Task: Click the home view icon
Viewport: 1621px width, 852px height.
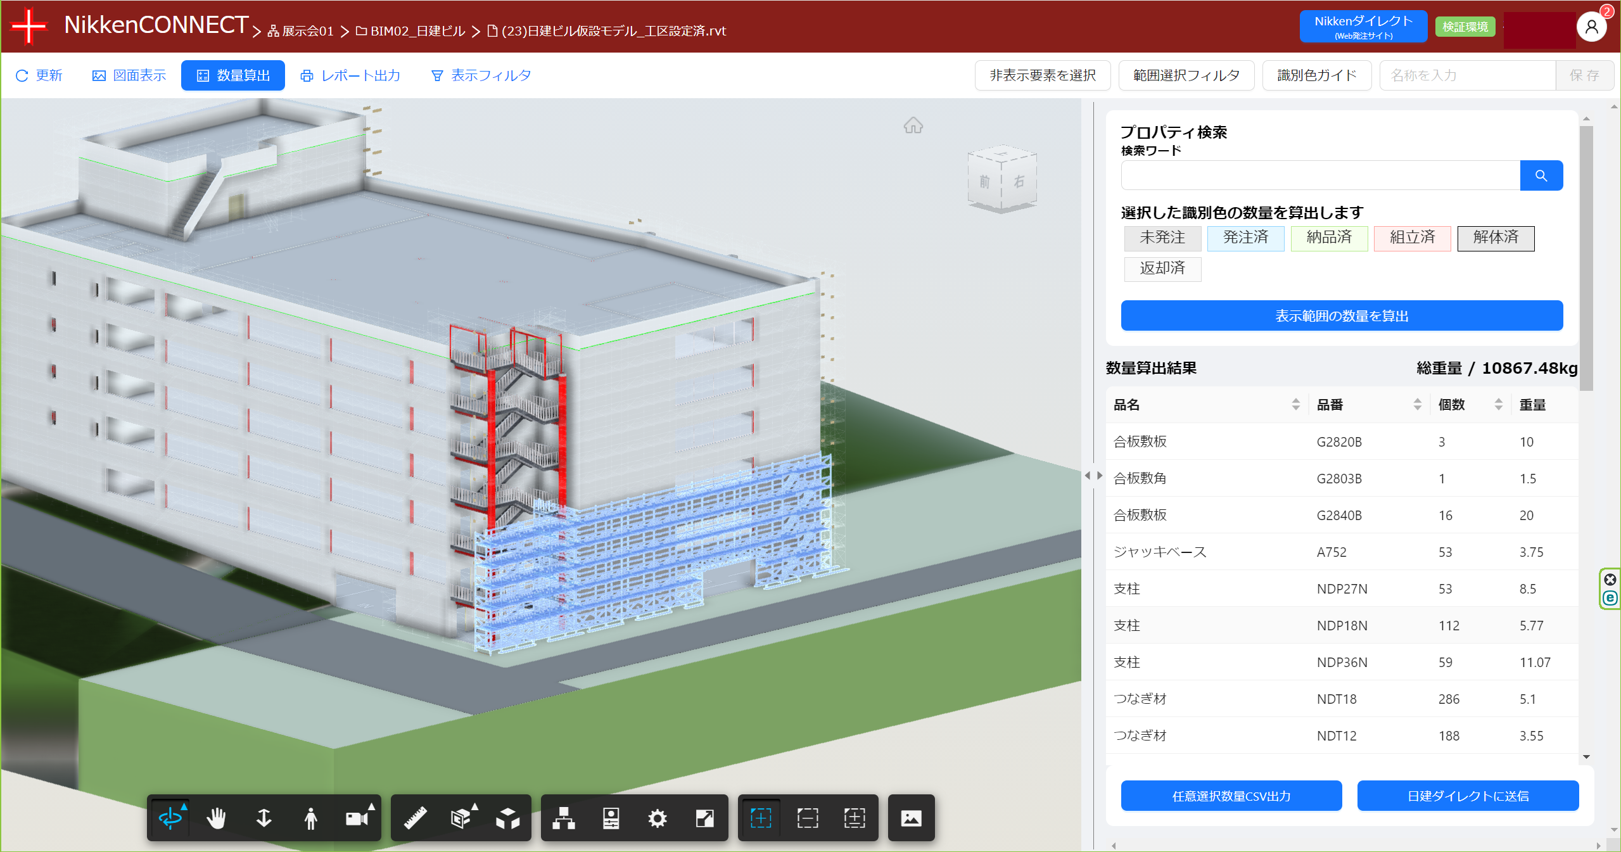Action: coord(913,125)
